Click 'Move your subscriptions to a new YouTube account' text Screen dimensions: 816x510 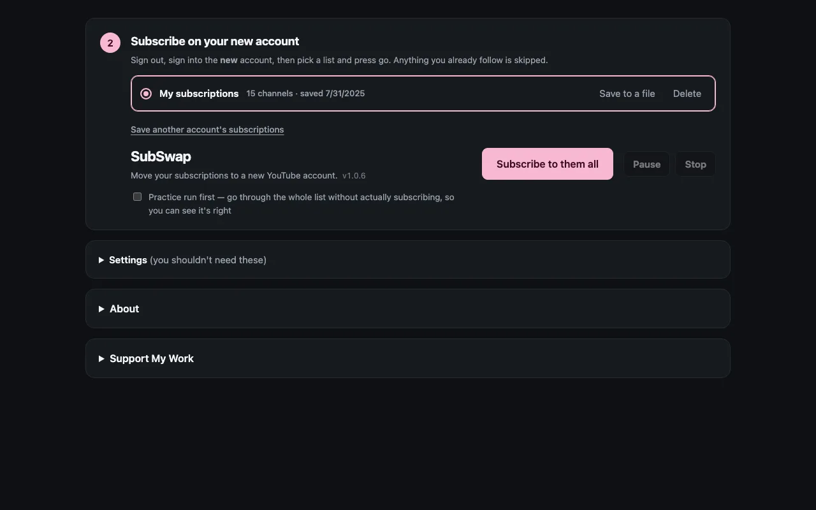click(x=234, y=175)
